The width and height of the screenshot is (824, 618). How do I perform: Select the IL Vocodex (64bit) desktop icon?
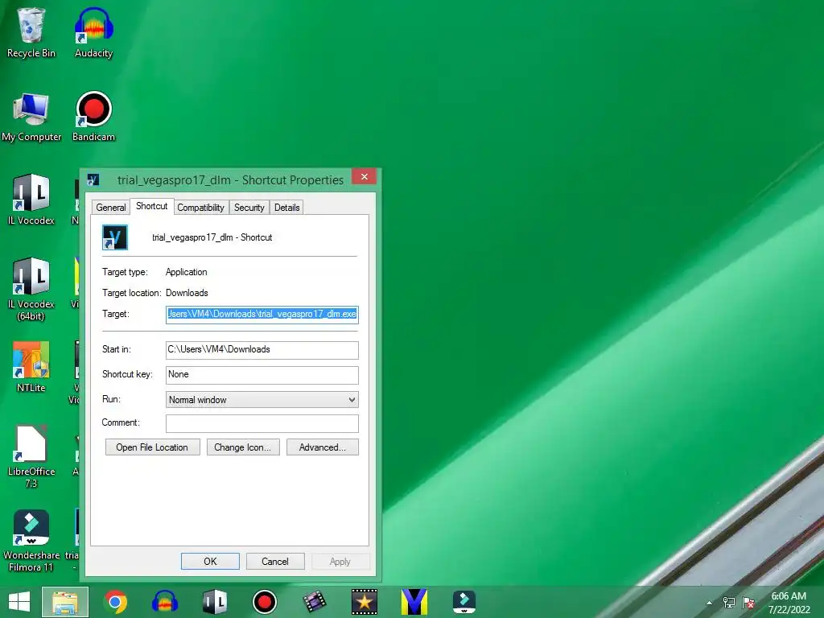(x=31, y=289)
